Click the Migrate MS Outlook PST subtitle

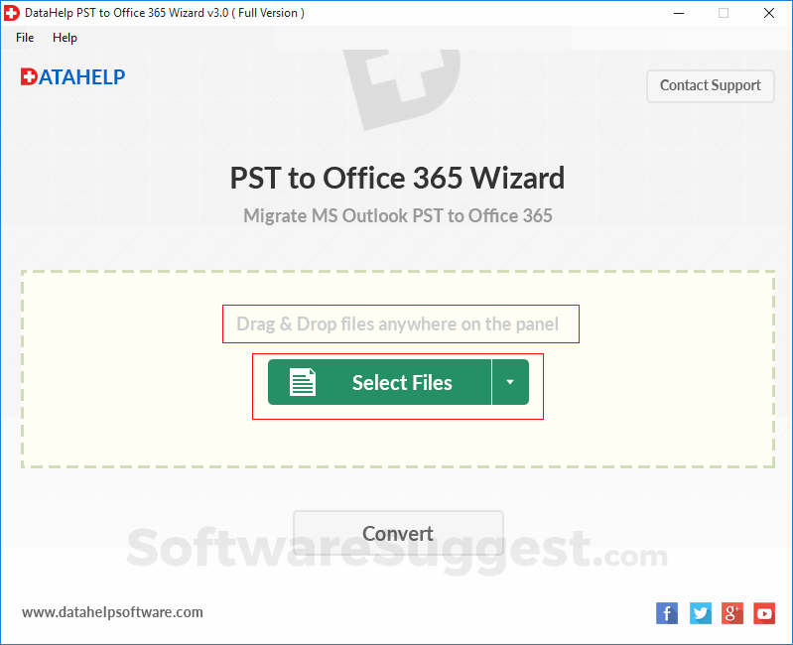click(x=398, y=216)
